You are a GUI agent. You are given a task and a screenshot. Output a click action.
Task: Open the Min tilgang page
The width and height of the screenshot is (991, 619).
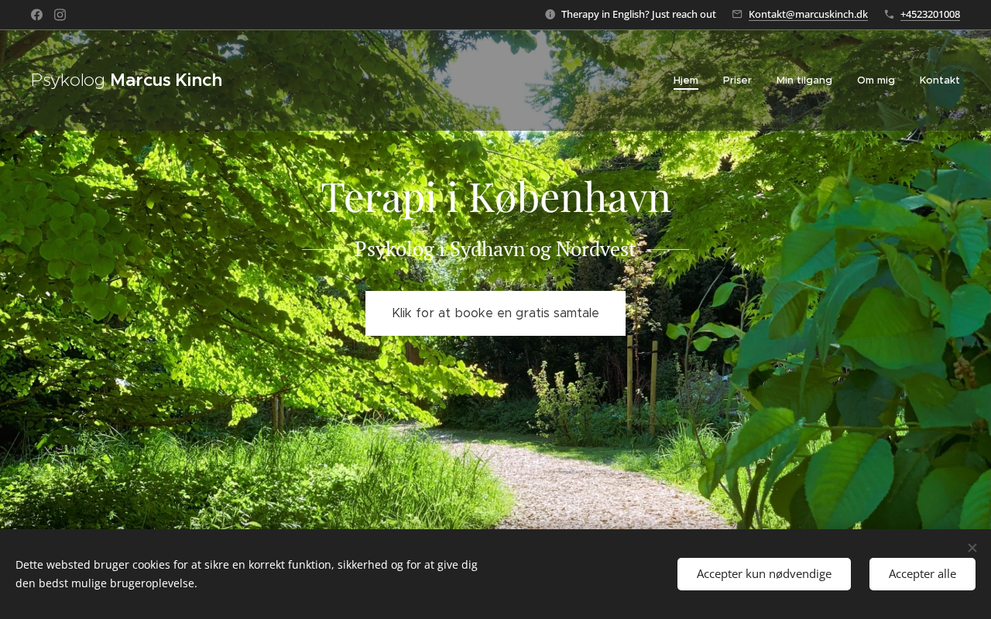[x=804, y=80]
